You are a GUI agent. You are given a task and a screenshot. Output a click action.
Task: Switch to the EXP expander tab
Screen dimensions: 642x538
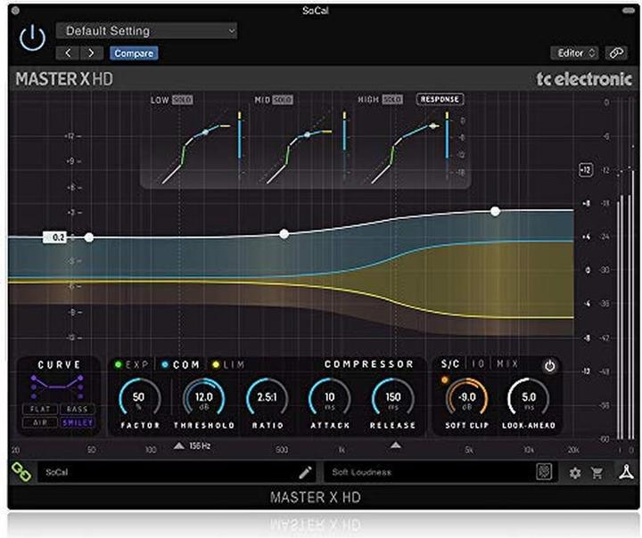coord(131,364)
